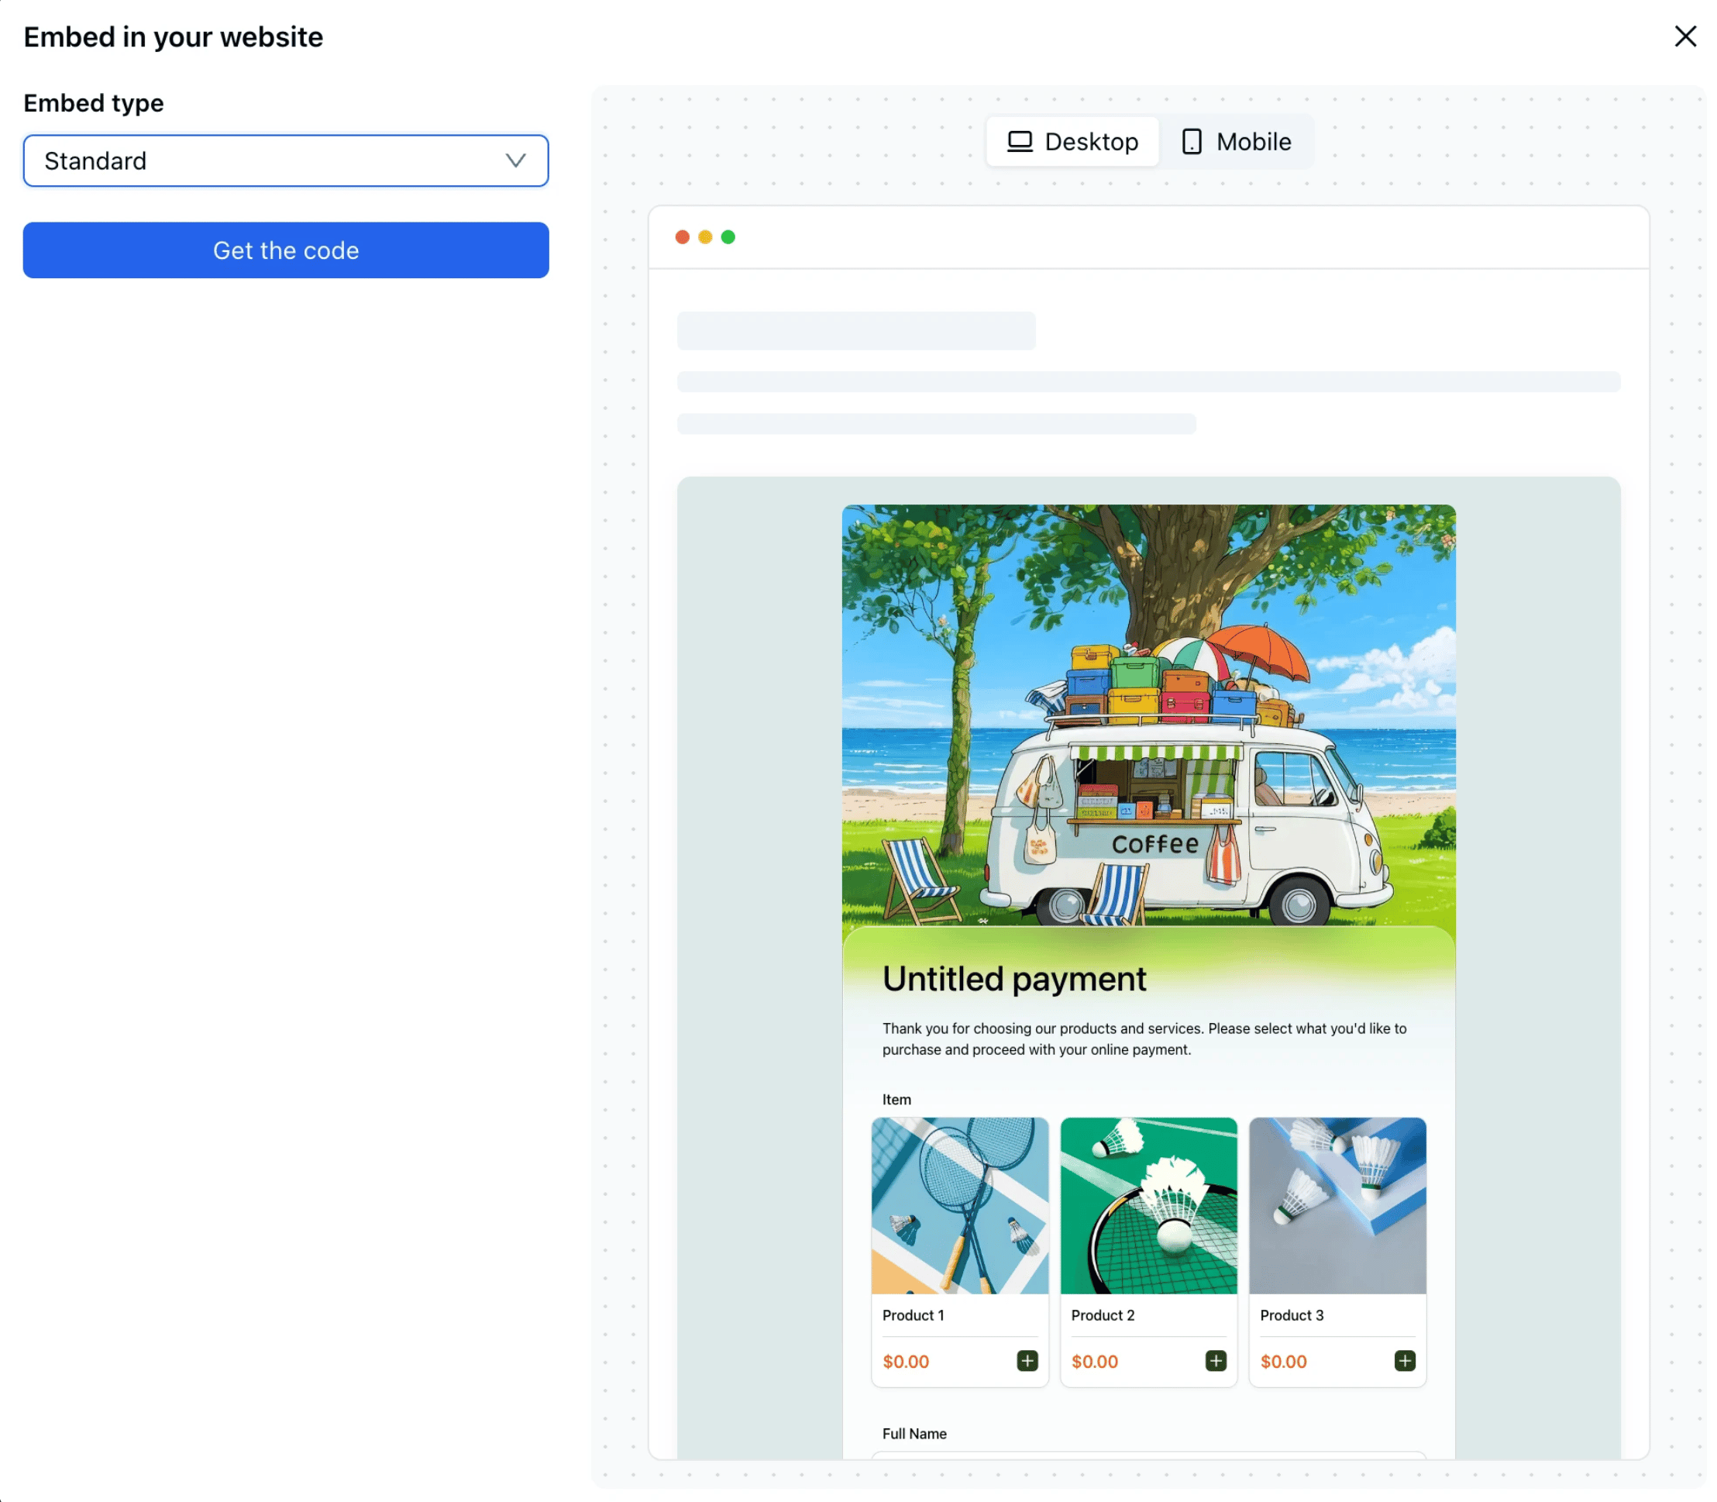This screenshot has height=1502, width=1717.
Task: Click the Product 1 label
Action: [x=913, y=1315]
